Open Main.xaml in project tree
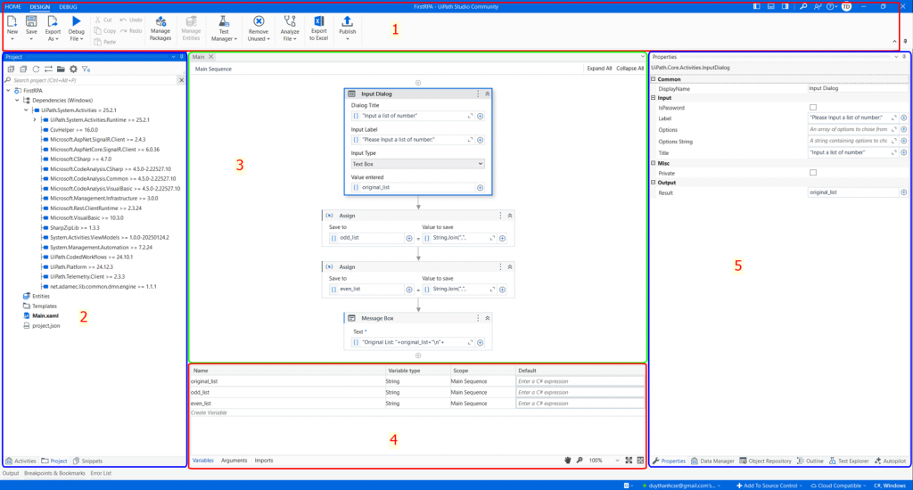913x490 pixels. pos(45,316)
